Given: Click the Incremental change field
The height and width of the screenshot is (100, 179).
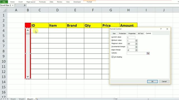Looking at the screenshot, I should [x=131, y=47].
